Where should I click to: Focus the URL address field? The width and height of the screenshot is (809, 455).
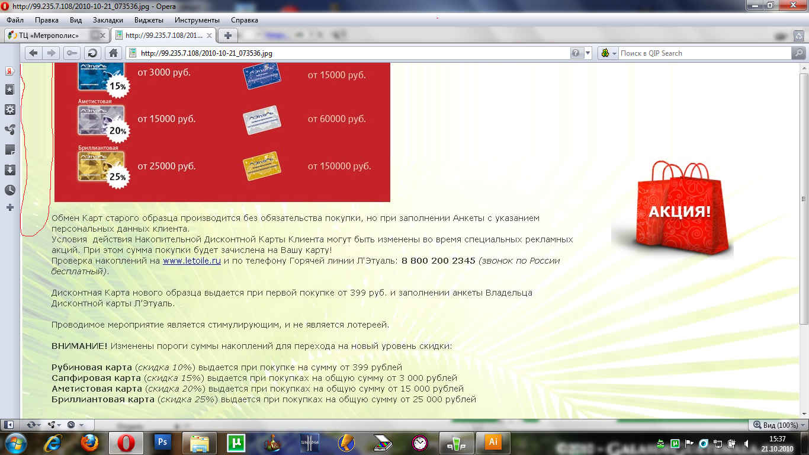[354, 53]
